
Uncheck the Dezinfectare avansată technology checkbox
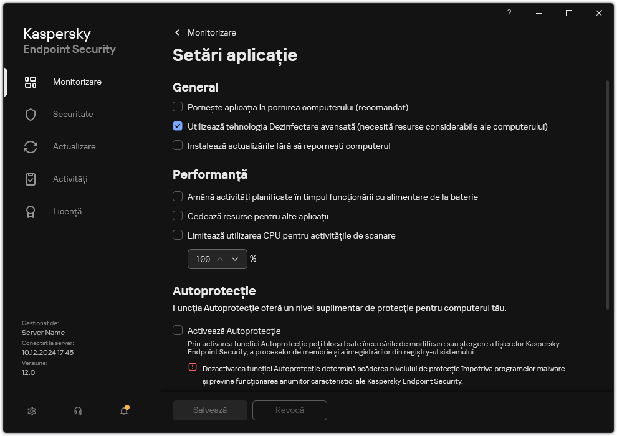[178, 126]
